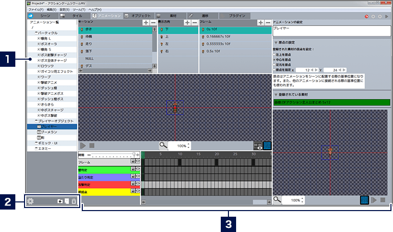Viewport: 393px width, 232px height.
Task: Open the シーン (Scene) tab
Action: click(x=42, y=16)
